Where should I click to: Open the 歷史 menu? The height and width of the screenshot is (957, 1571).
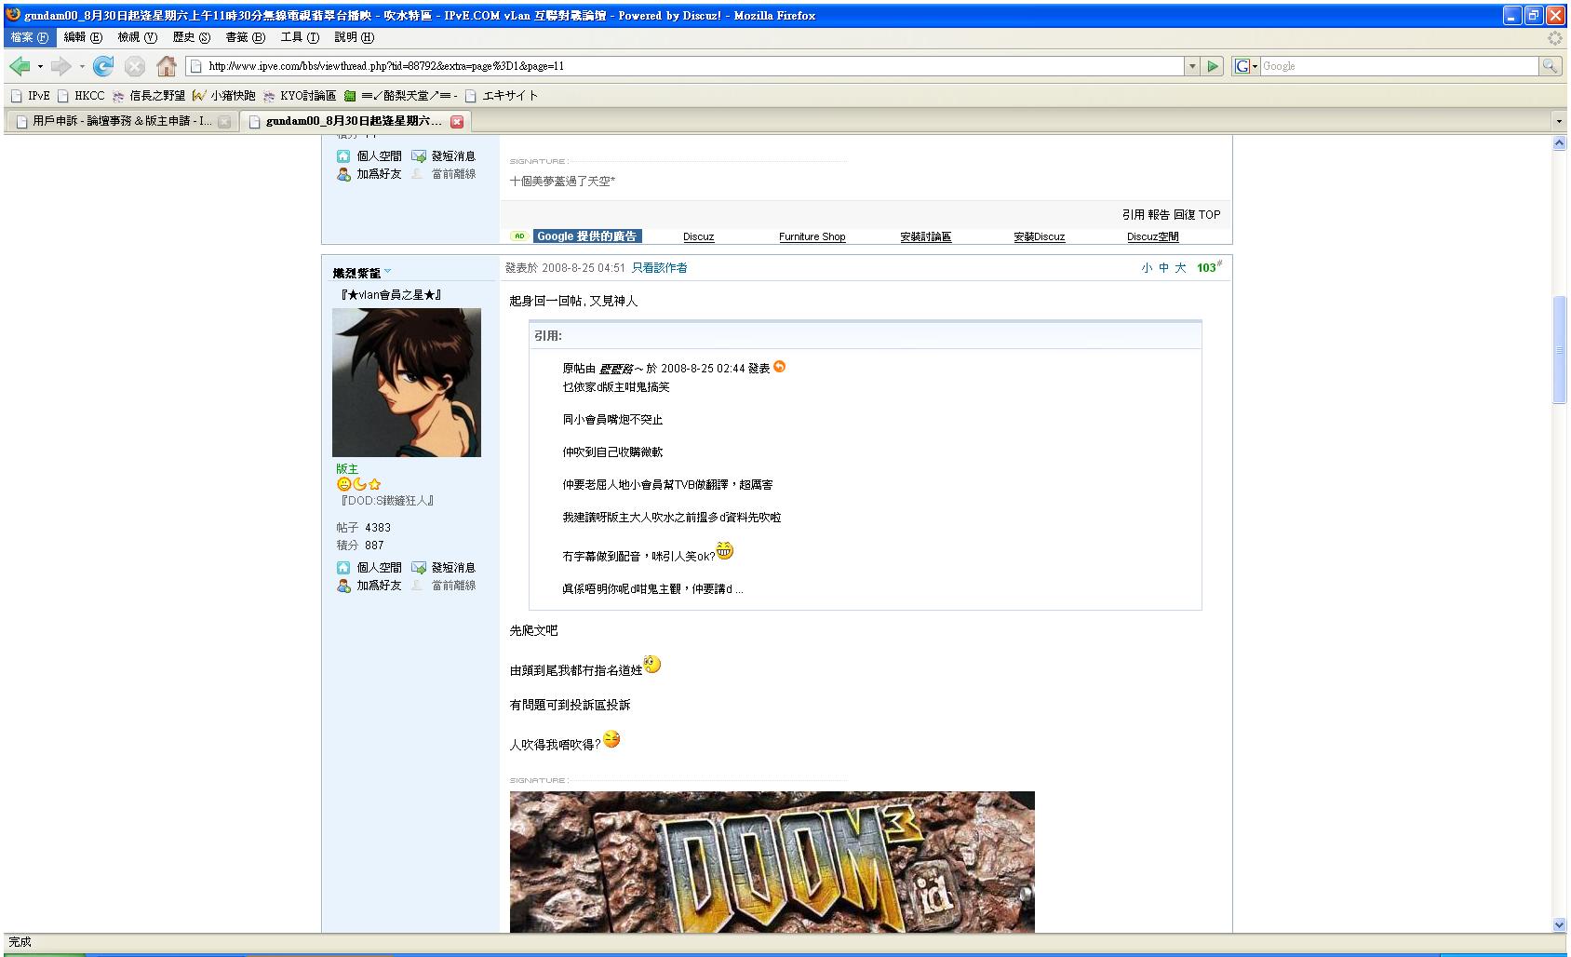[192, 37]
